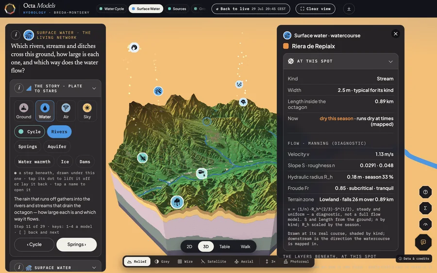Open the gauge octagon button
The height and width of the screenshot is (273, 437).
pyautogui.click(x=425, y=224)
